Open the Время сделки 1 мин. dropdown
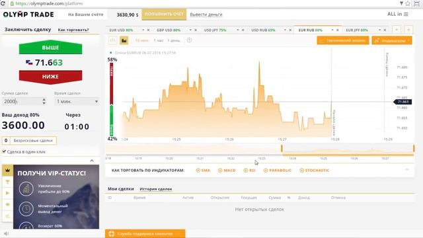Screen dimensions: 423x238 pos(77,101)
